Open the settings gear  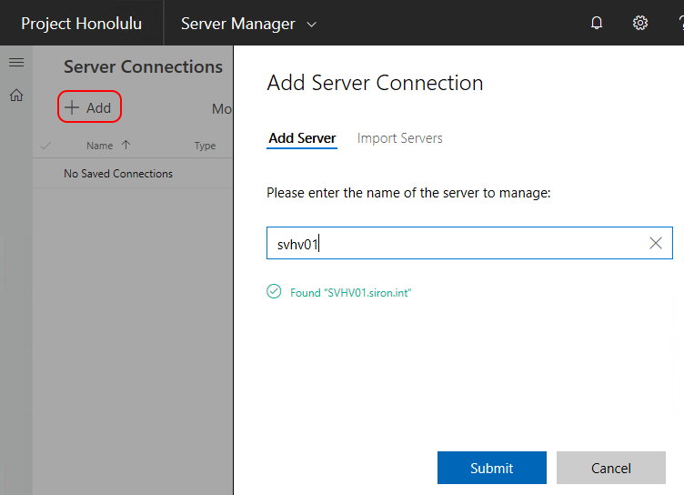[640, 23]
